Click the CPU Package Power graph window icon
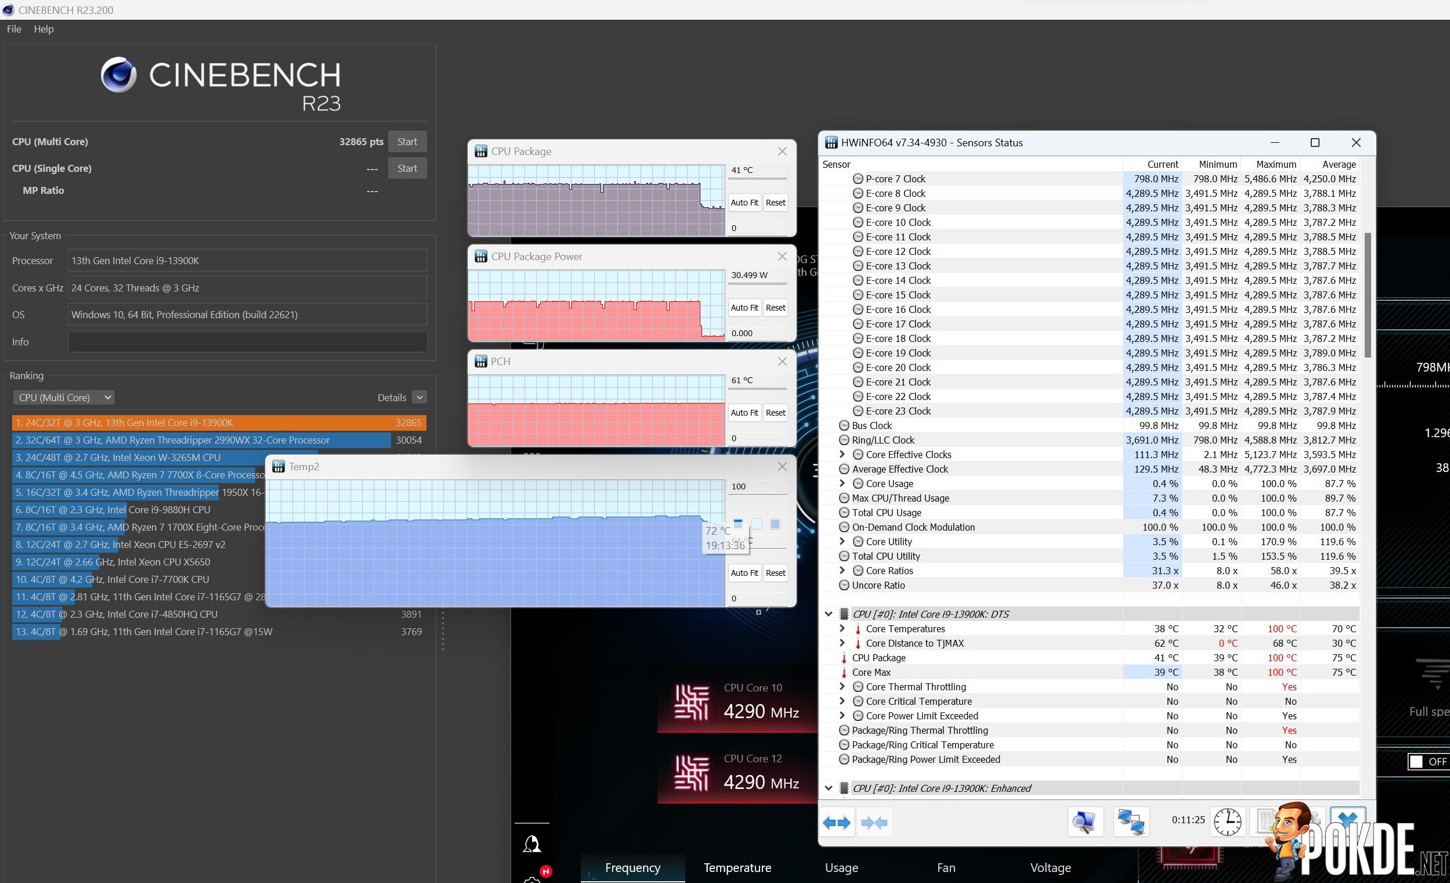 (481, 256)
